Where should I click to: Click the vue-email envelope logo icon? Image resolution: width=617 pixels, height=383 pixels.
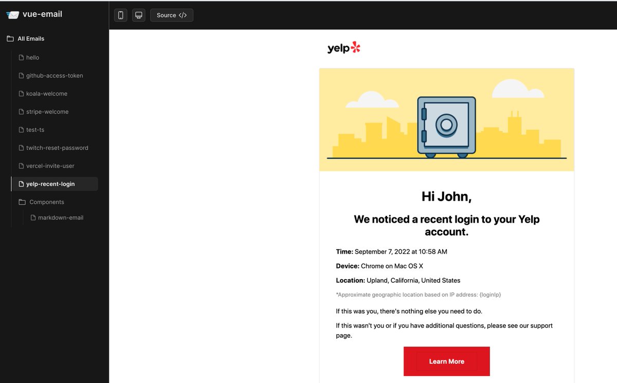(x=12, y=15)
